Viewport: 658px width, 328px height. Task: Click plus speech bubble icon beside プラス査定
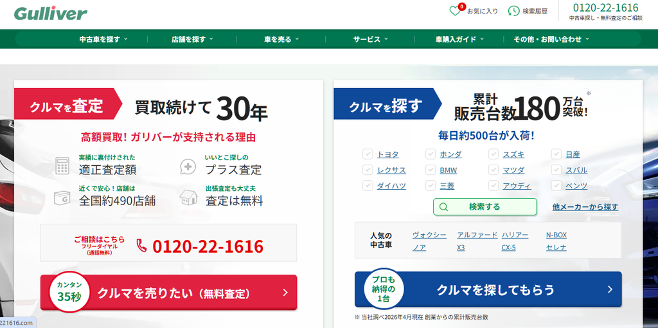tap(188, 167)
